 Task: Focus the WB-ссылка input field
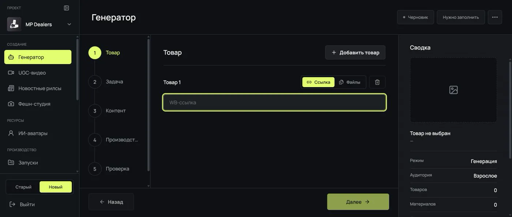pos(274,103)
